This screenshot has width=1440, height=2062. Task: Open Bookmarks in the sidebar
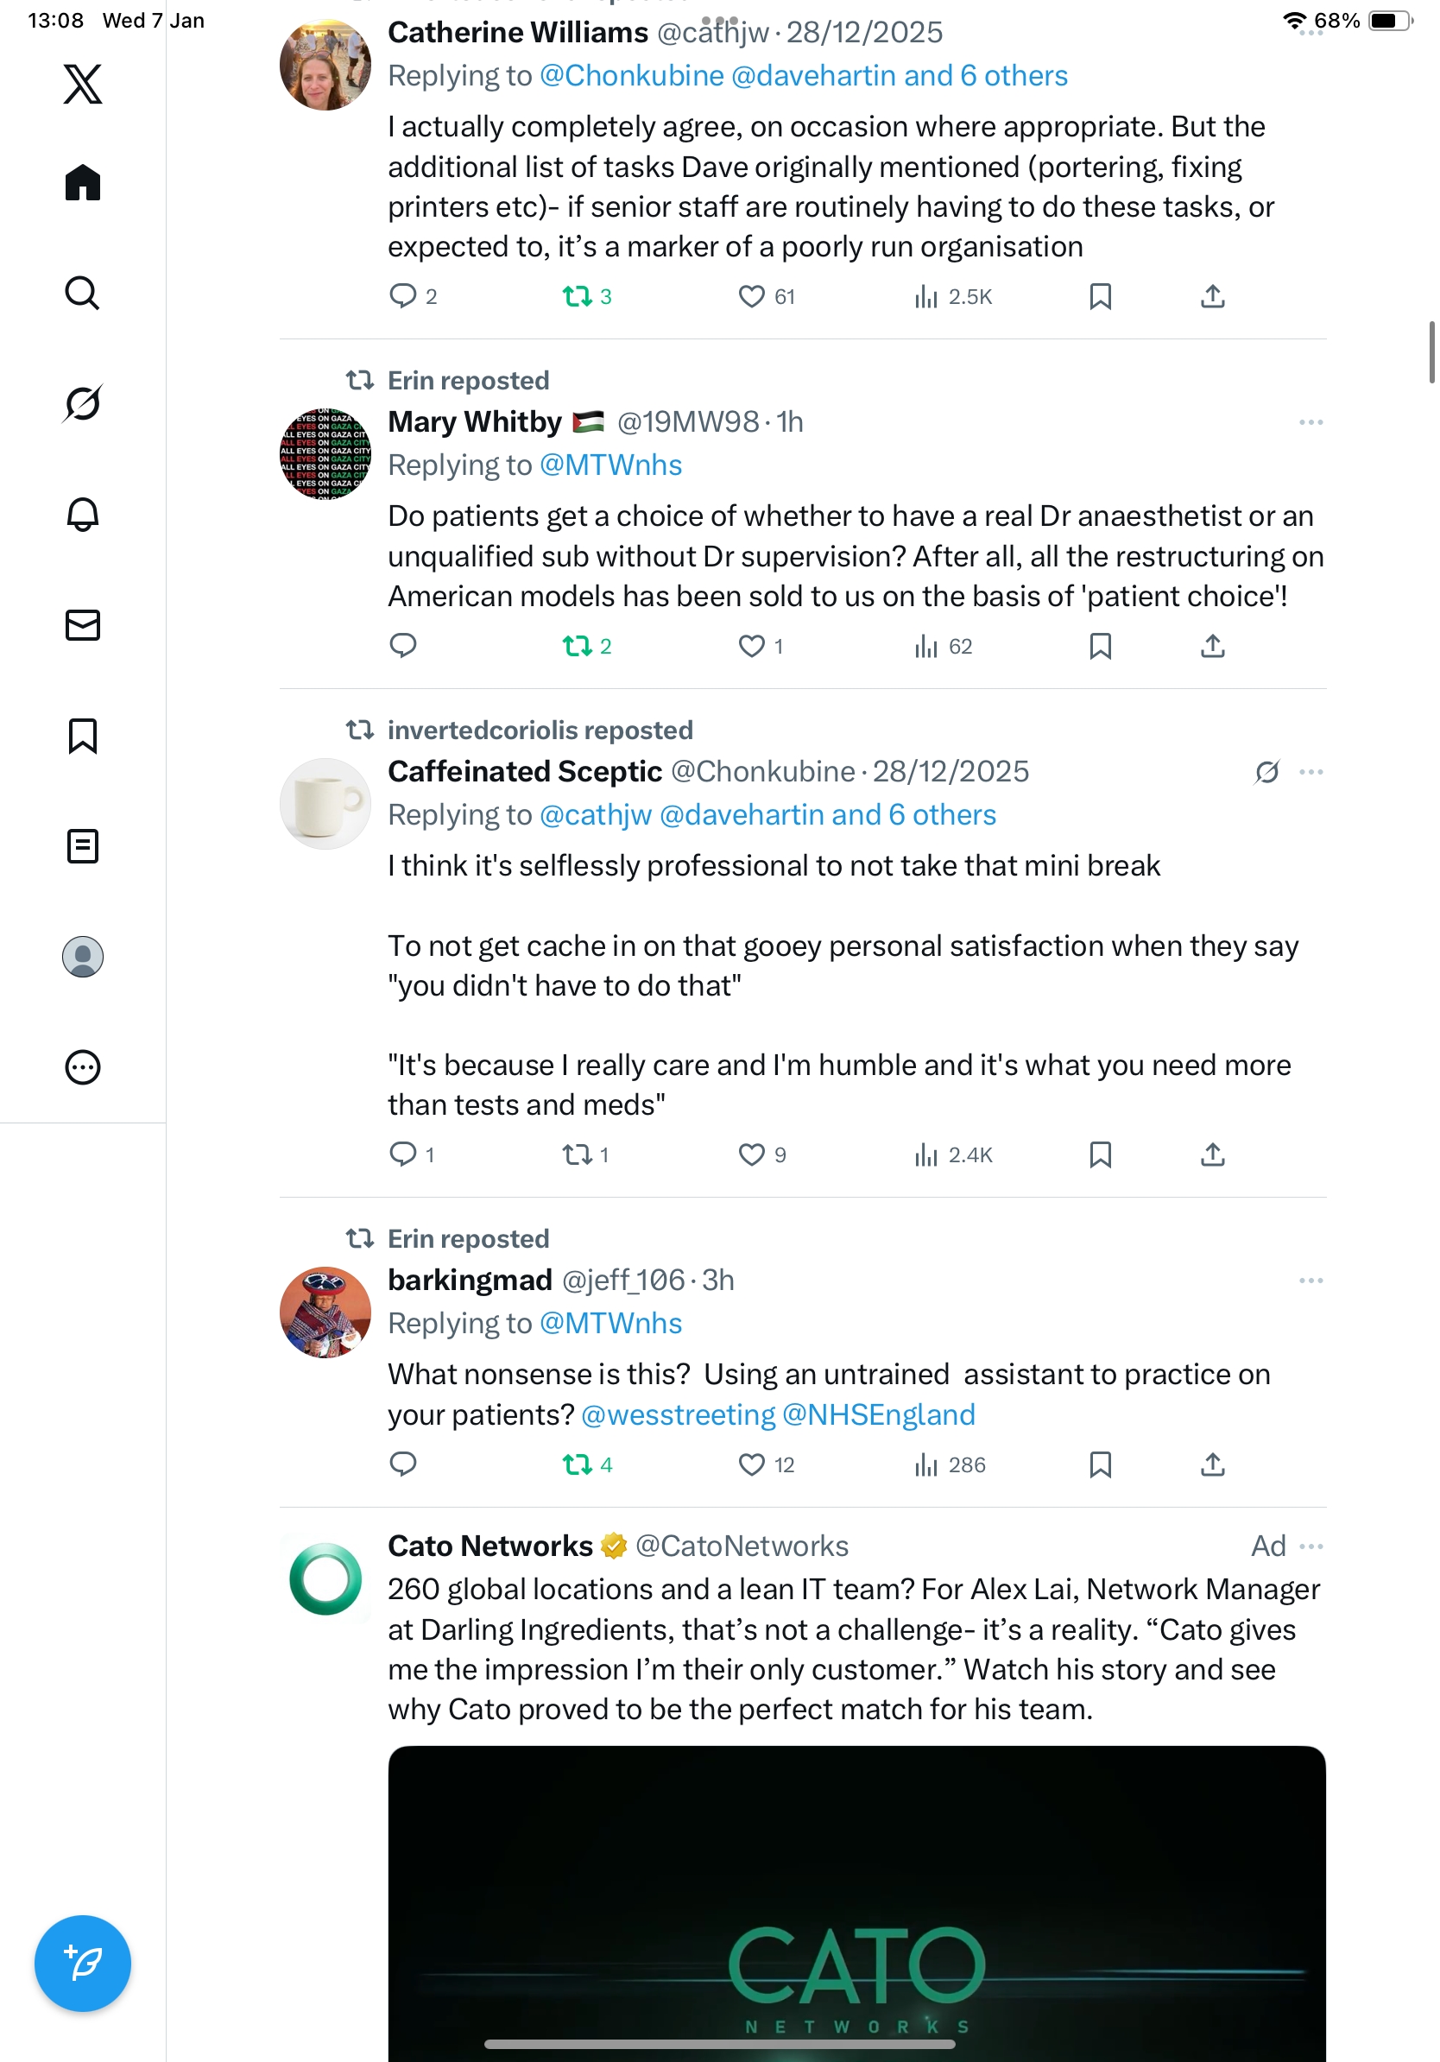[83, 736]
